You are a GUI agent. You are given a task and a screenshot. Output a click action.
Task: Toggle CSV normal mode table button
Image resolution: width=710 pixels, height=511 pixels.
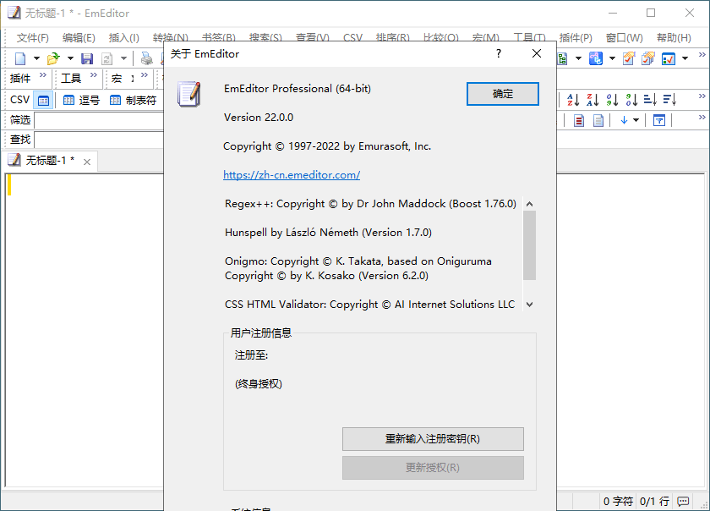click(x=43, y=99)
